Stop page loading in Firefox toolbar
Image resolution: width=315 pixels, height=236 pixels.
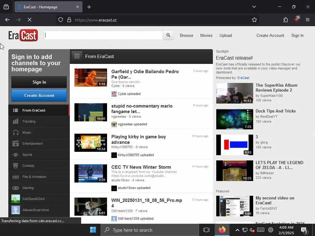tap(29, 20)
